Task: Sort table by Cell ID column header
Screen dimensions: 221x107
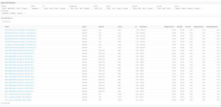Action: point(7,27)
